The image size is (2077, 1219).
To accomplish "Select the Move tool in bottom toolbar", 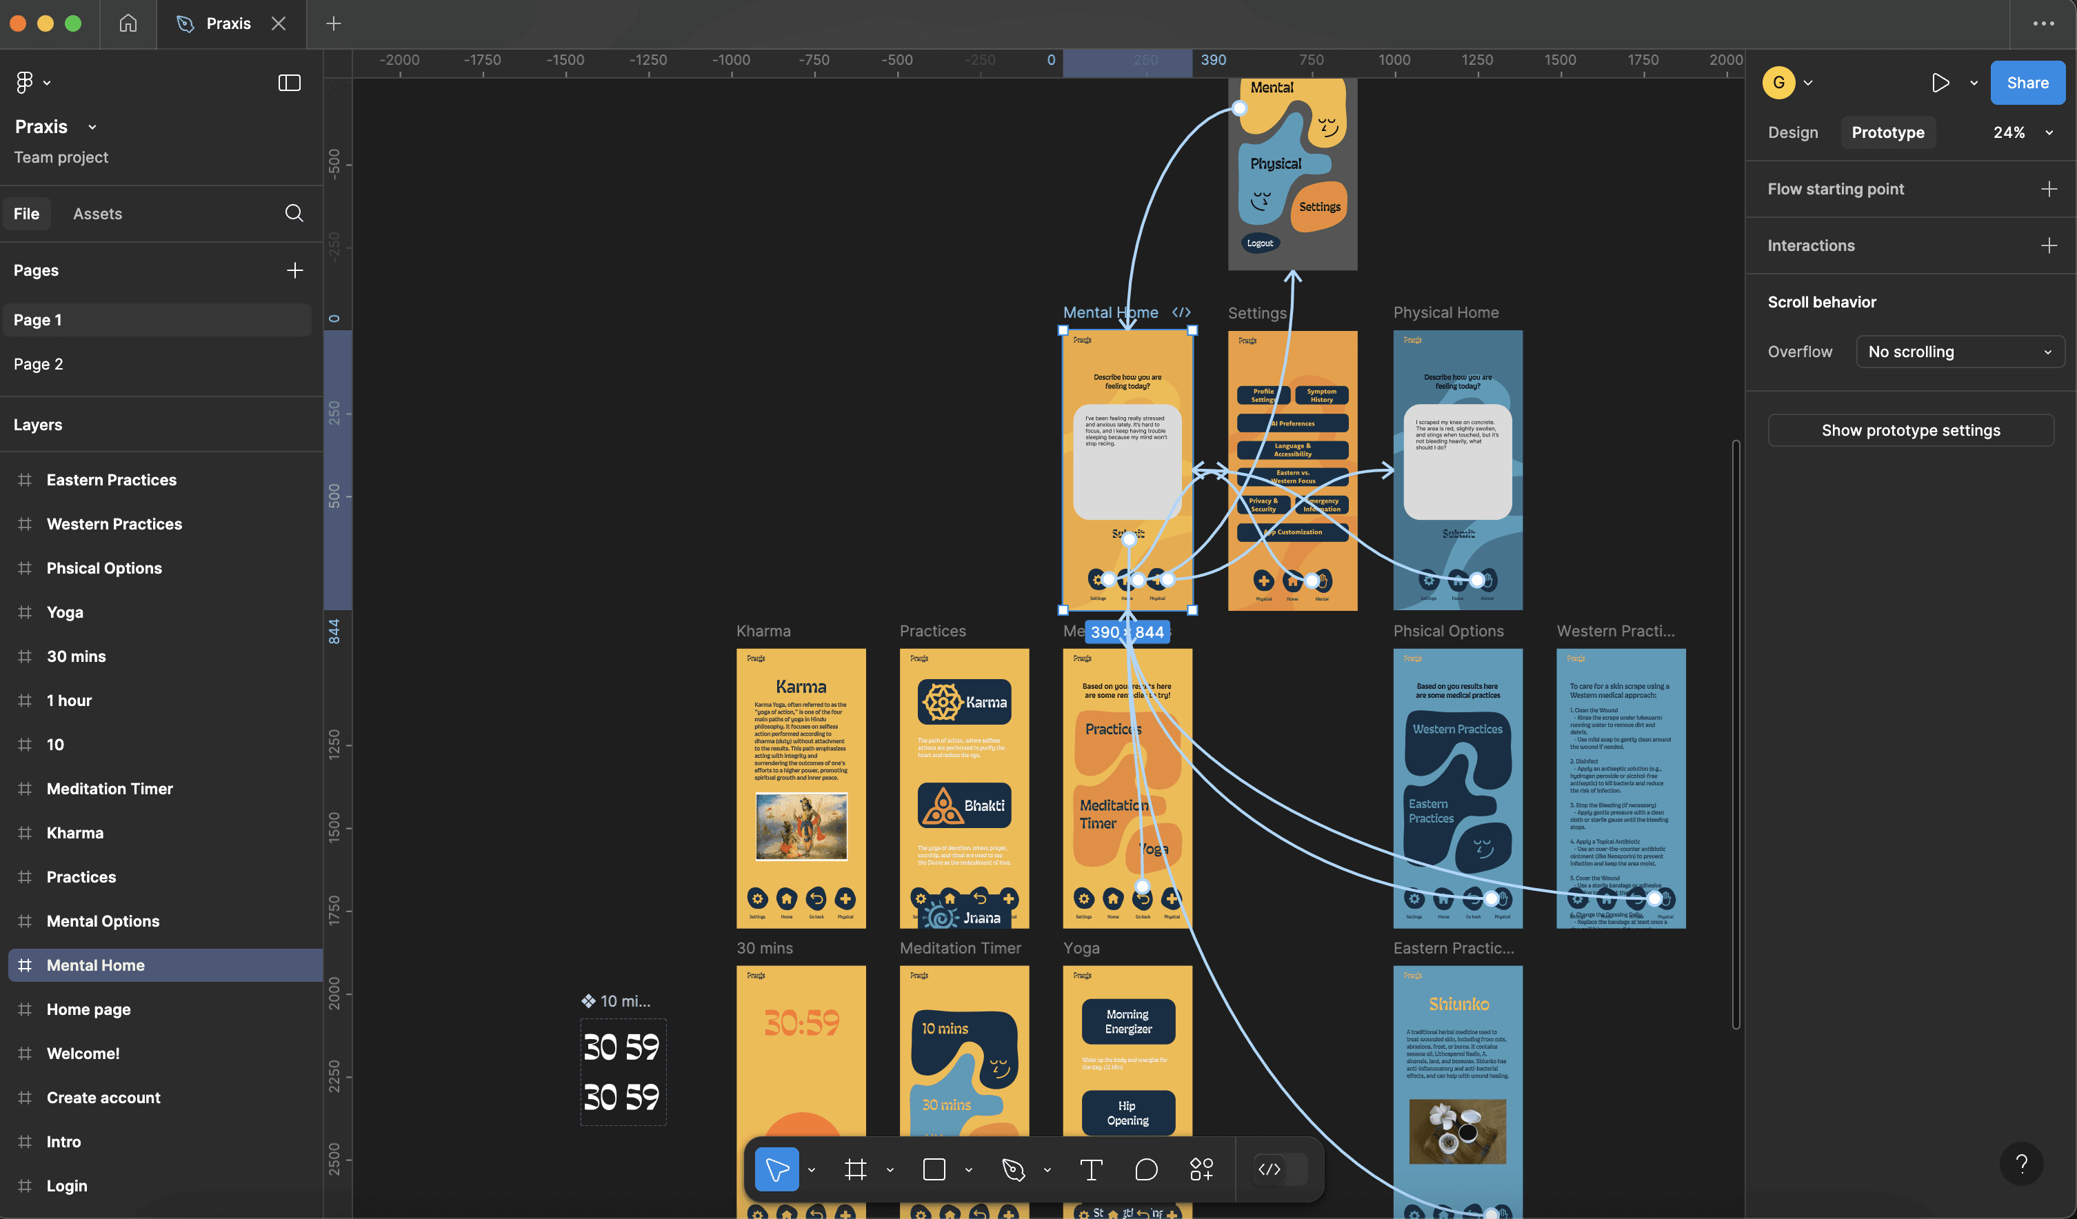I will click(x=776, y=1169).
